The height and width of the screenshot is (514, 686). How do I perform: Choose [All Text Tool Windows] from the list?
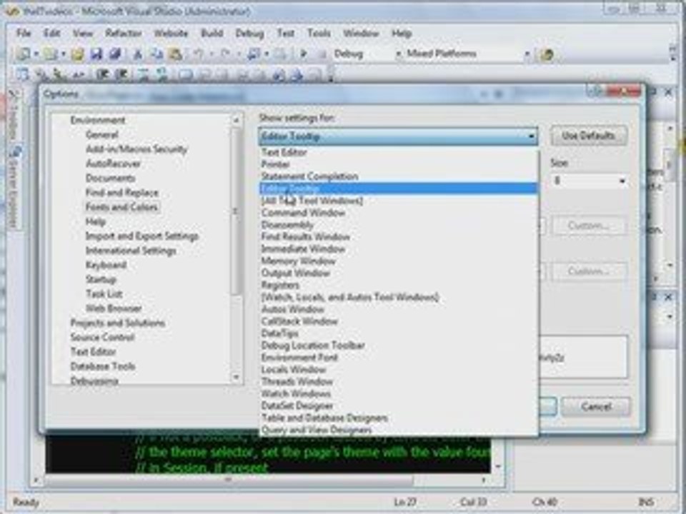point(398,201)
